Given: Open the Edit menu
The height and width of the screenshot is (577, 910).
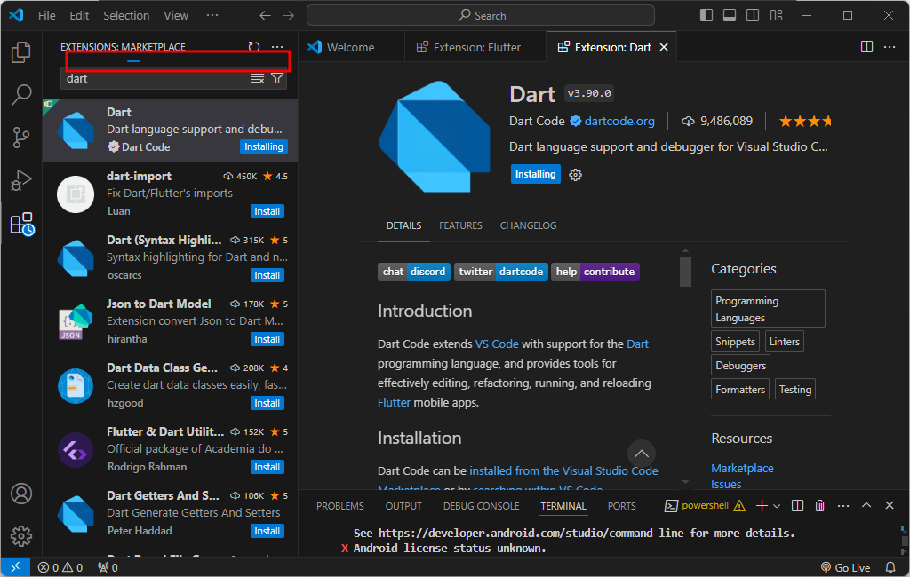Looking at the screenshot, I should pos(79,16).
